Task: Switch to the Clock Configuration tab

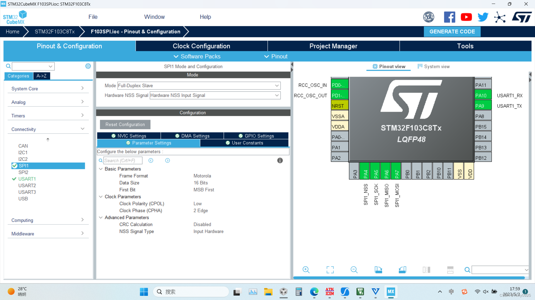Action: pyautogui.click(x=201, y=46)
